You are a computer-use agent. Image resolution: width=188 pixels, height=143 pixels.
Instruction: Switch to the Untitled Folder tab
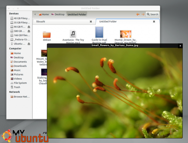click(128, 21)
